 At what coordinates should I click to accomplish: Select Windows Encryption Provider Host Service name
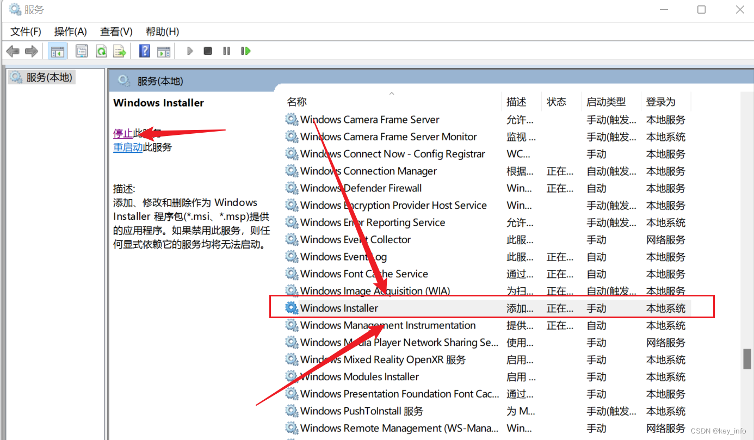click(x=393, y=205)
